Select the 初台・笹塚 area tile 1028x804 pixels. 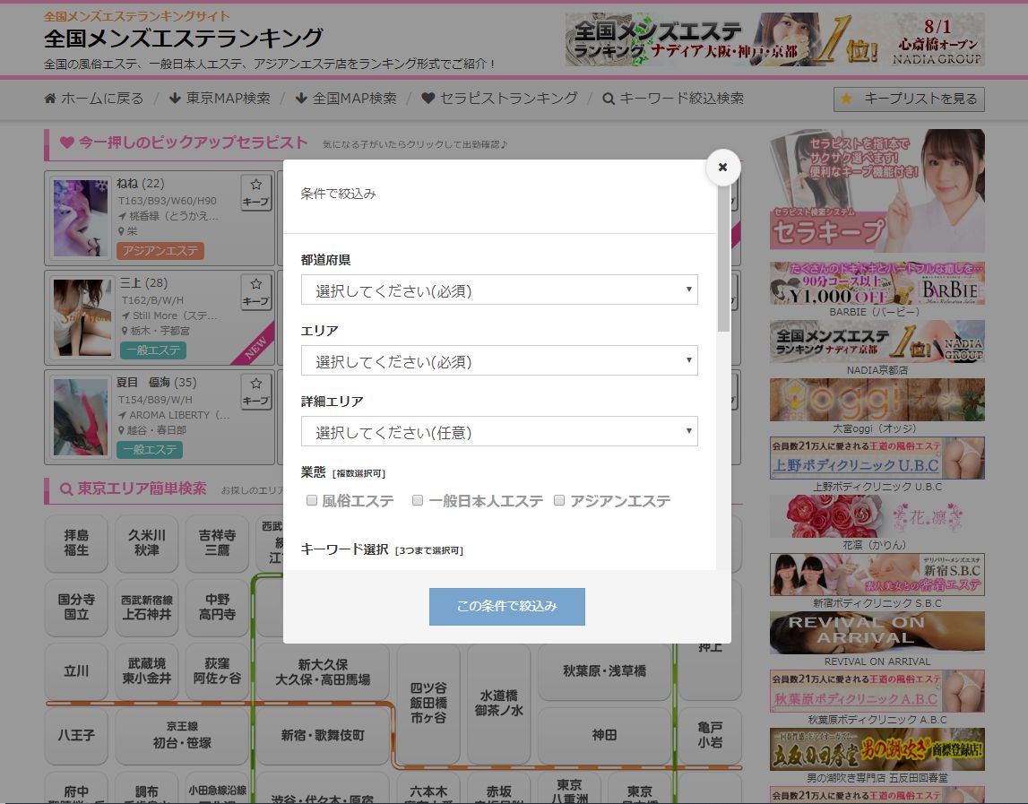tap(182, 735)
